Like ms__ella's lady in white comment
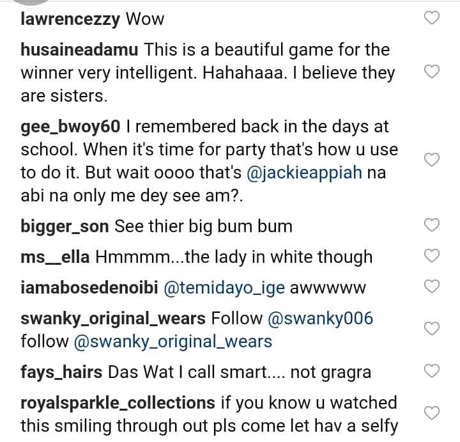Image resolution: width=460 pixels, height=442 pixels. point(433,256)
